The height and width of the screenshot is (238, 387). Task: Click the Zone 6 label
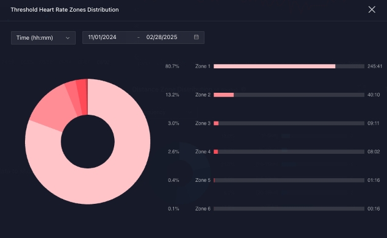(203, 209)
